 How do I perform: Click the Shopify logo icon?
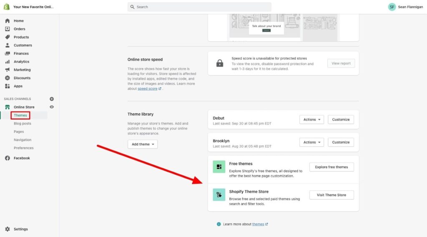click(7, 7)
